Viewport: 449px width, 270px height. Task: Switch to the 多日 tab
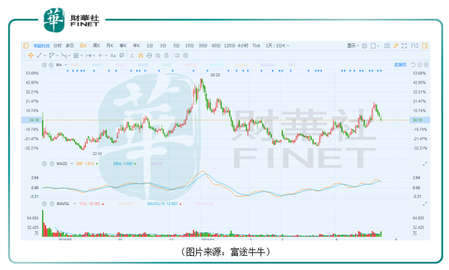click(x=69, y=46)
